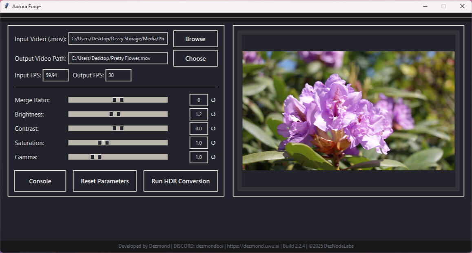Click the Aurora Forge feather icon
Image resolution: width=472 pixels, height=253 pixels.
tap(7, 7)
